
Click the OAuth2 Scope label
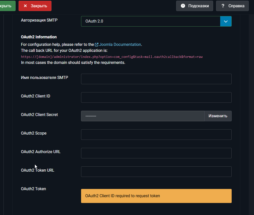pyautogui.click(x=34, y=133)
